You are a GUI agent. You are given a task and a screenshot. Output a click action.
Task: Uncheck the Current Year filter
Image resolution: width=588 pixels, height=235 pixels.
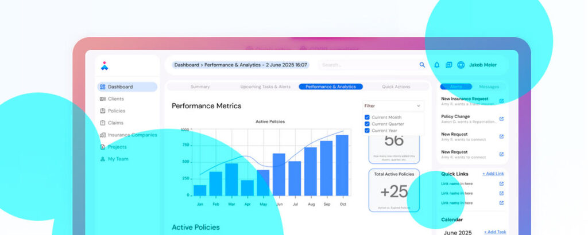[x=367, y=131]
